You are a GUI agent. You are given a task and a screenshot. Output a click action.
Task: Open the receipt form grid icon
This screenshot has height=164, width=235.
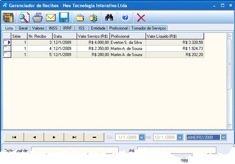[x=8, y=18]
